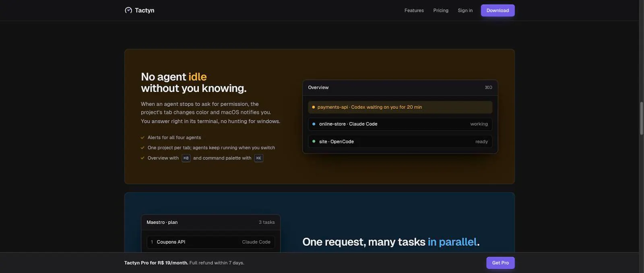This screenshot has height=273, width=644.
Task: Click 'Claude Code' label in Coupons API row
Action: [x=256, y=242]
